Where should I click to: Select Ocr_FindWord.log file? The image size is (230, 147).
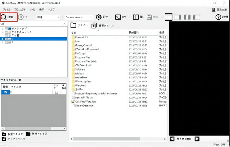(x=85, y=102)
